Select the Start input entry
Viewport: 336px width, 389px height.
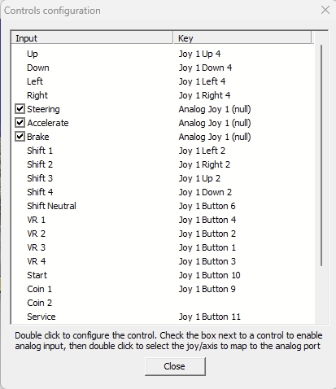pos(37,275)
